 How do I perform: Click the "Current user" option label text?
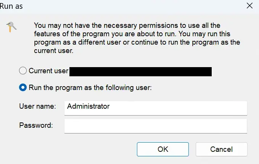[48, 71]
